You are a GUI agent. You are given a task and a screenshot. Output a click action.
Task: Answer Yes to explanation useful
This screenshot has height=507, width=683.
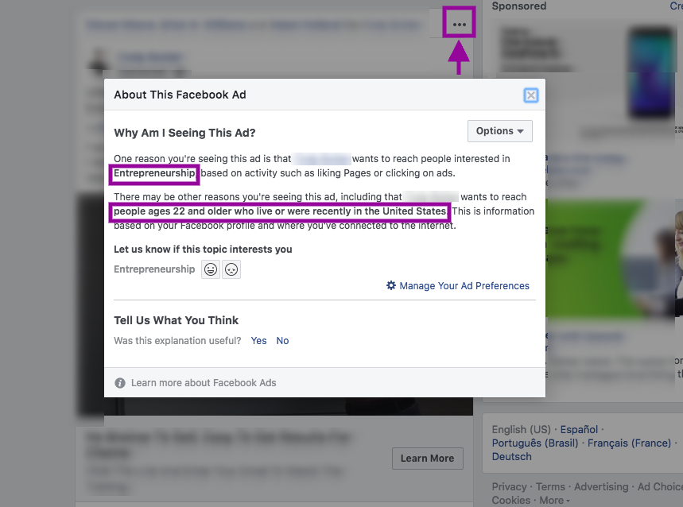click(x=258, y=341)
